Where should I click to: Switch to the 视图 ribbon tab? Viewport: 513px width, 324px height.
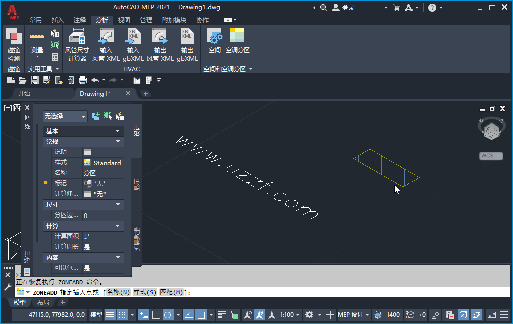click(x=123, y=20)
